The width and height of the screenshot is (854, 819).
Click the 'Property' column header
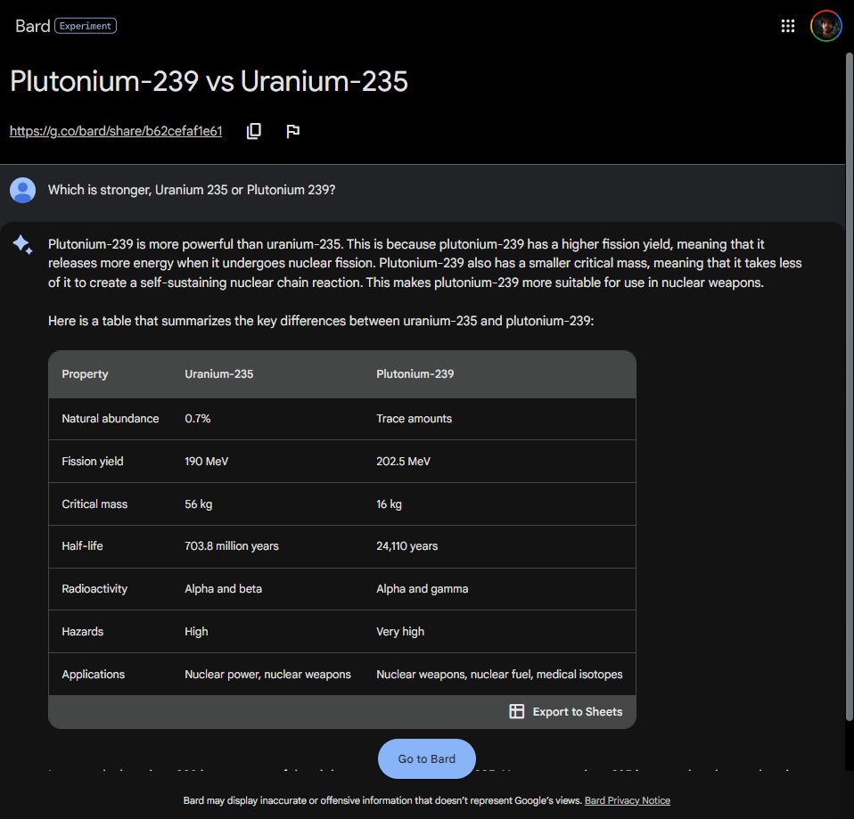[x=85, y=374]
